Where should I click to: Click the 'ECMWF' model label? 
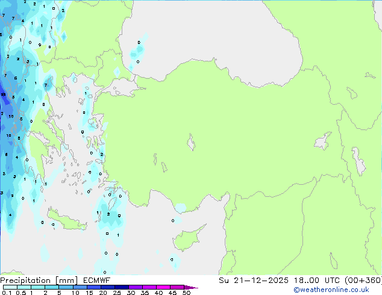(96, 281)
